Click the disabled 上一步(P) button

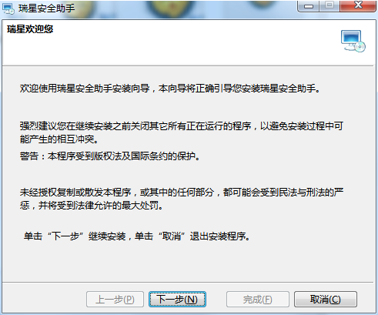[115, 299]
